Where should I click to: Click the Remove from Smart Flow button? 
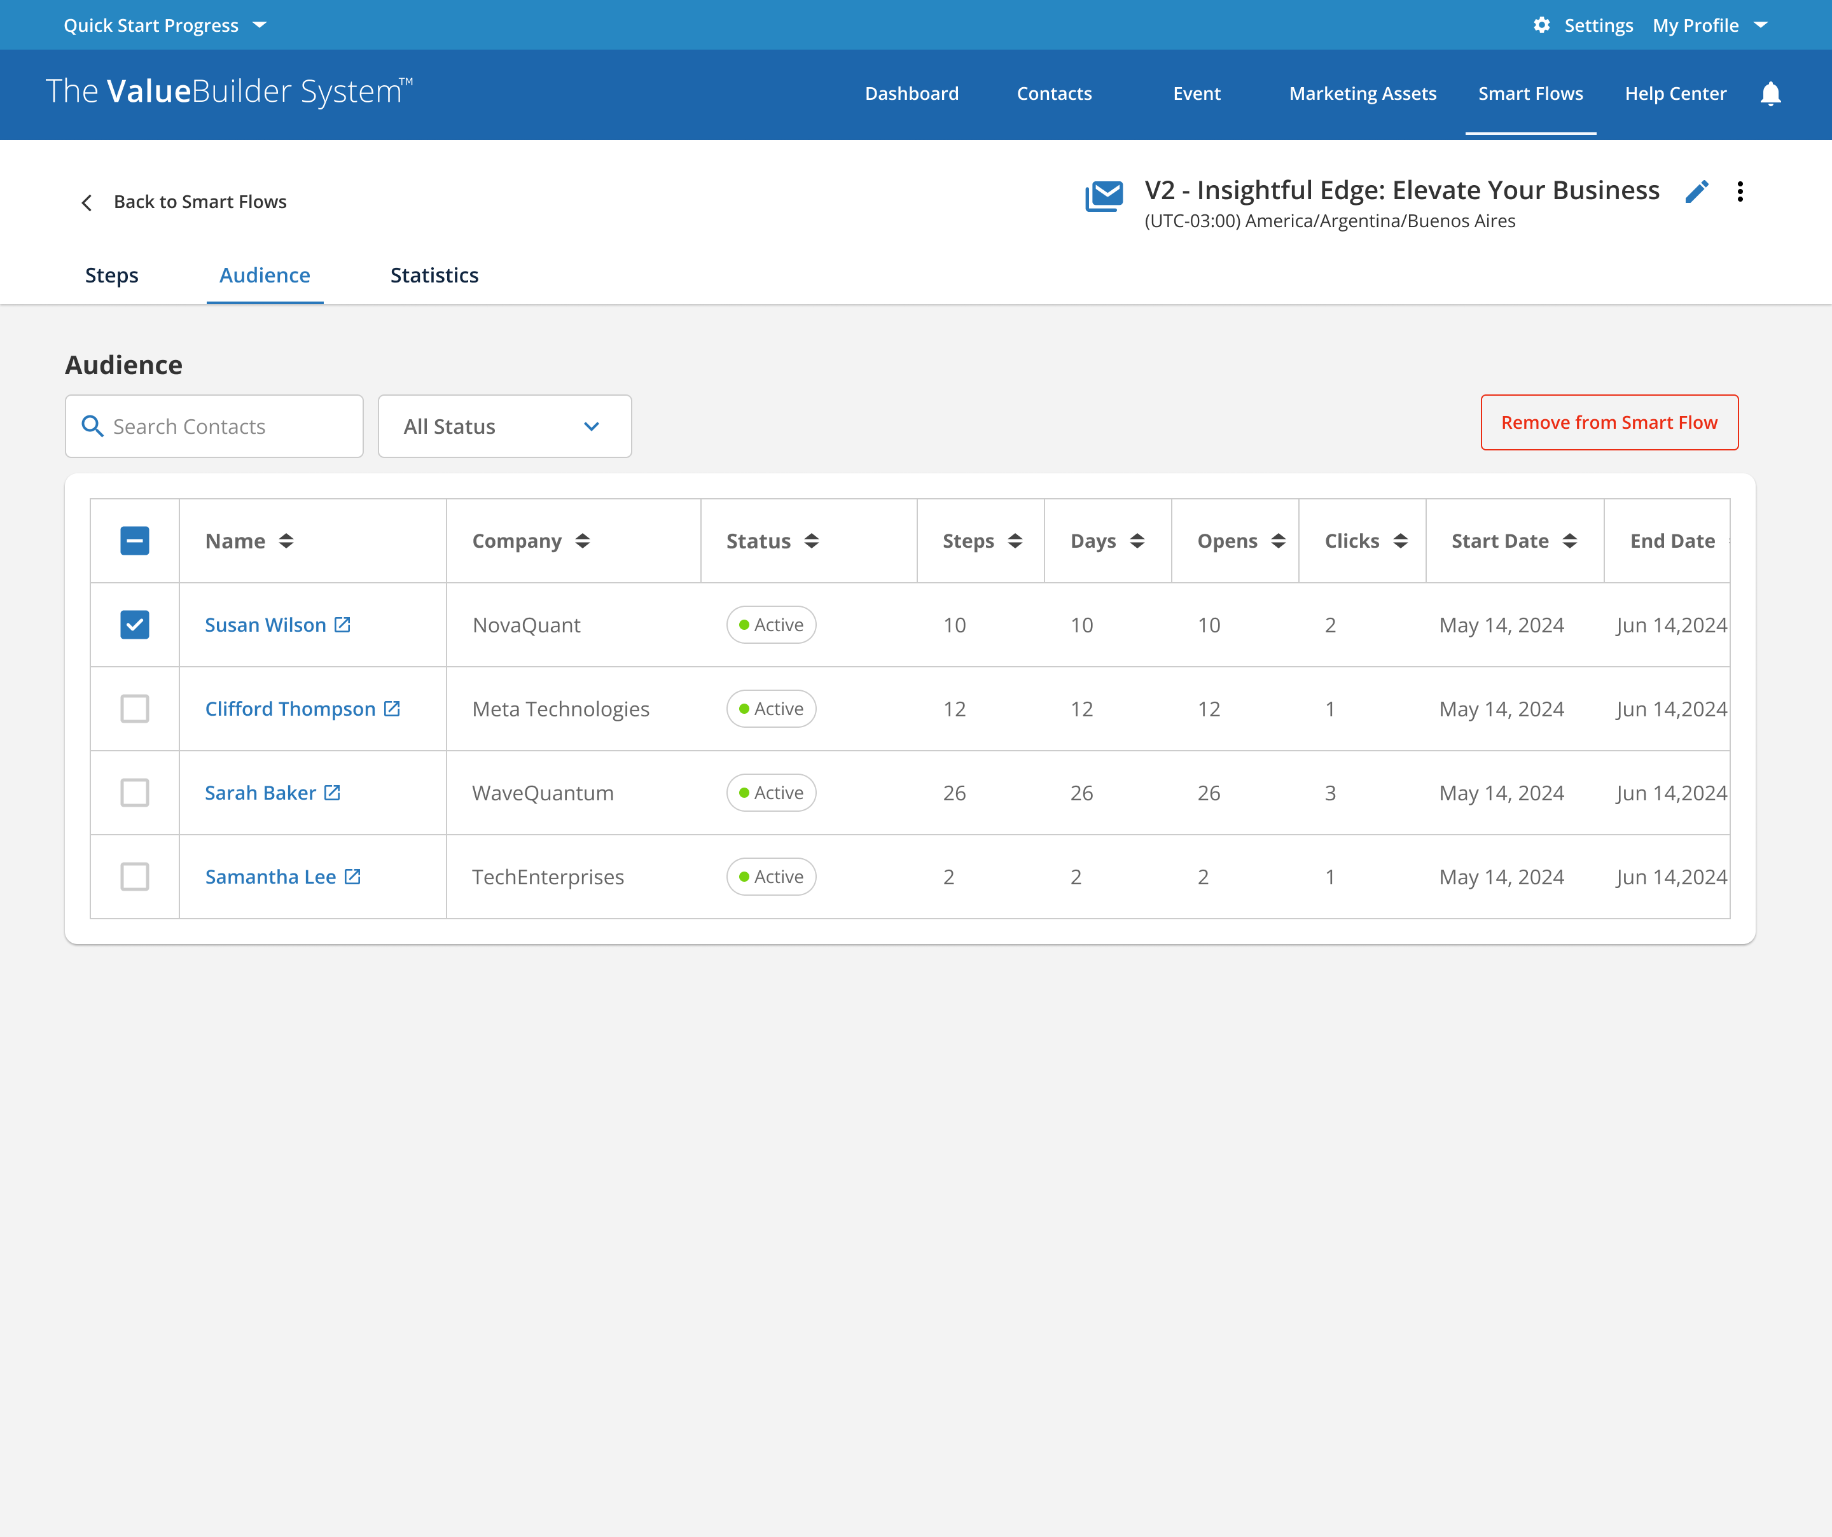pos(1609,422)
